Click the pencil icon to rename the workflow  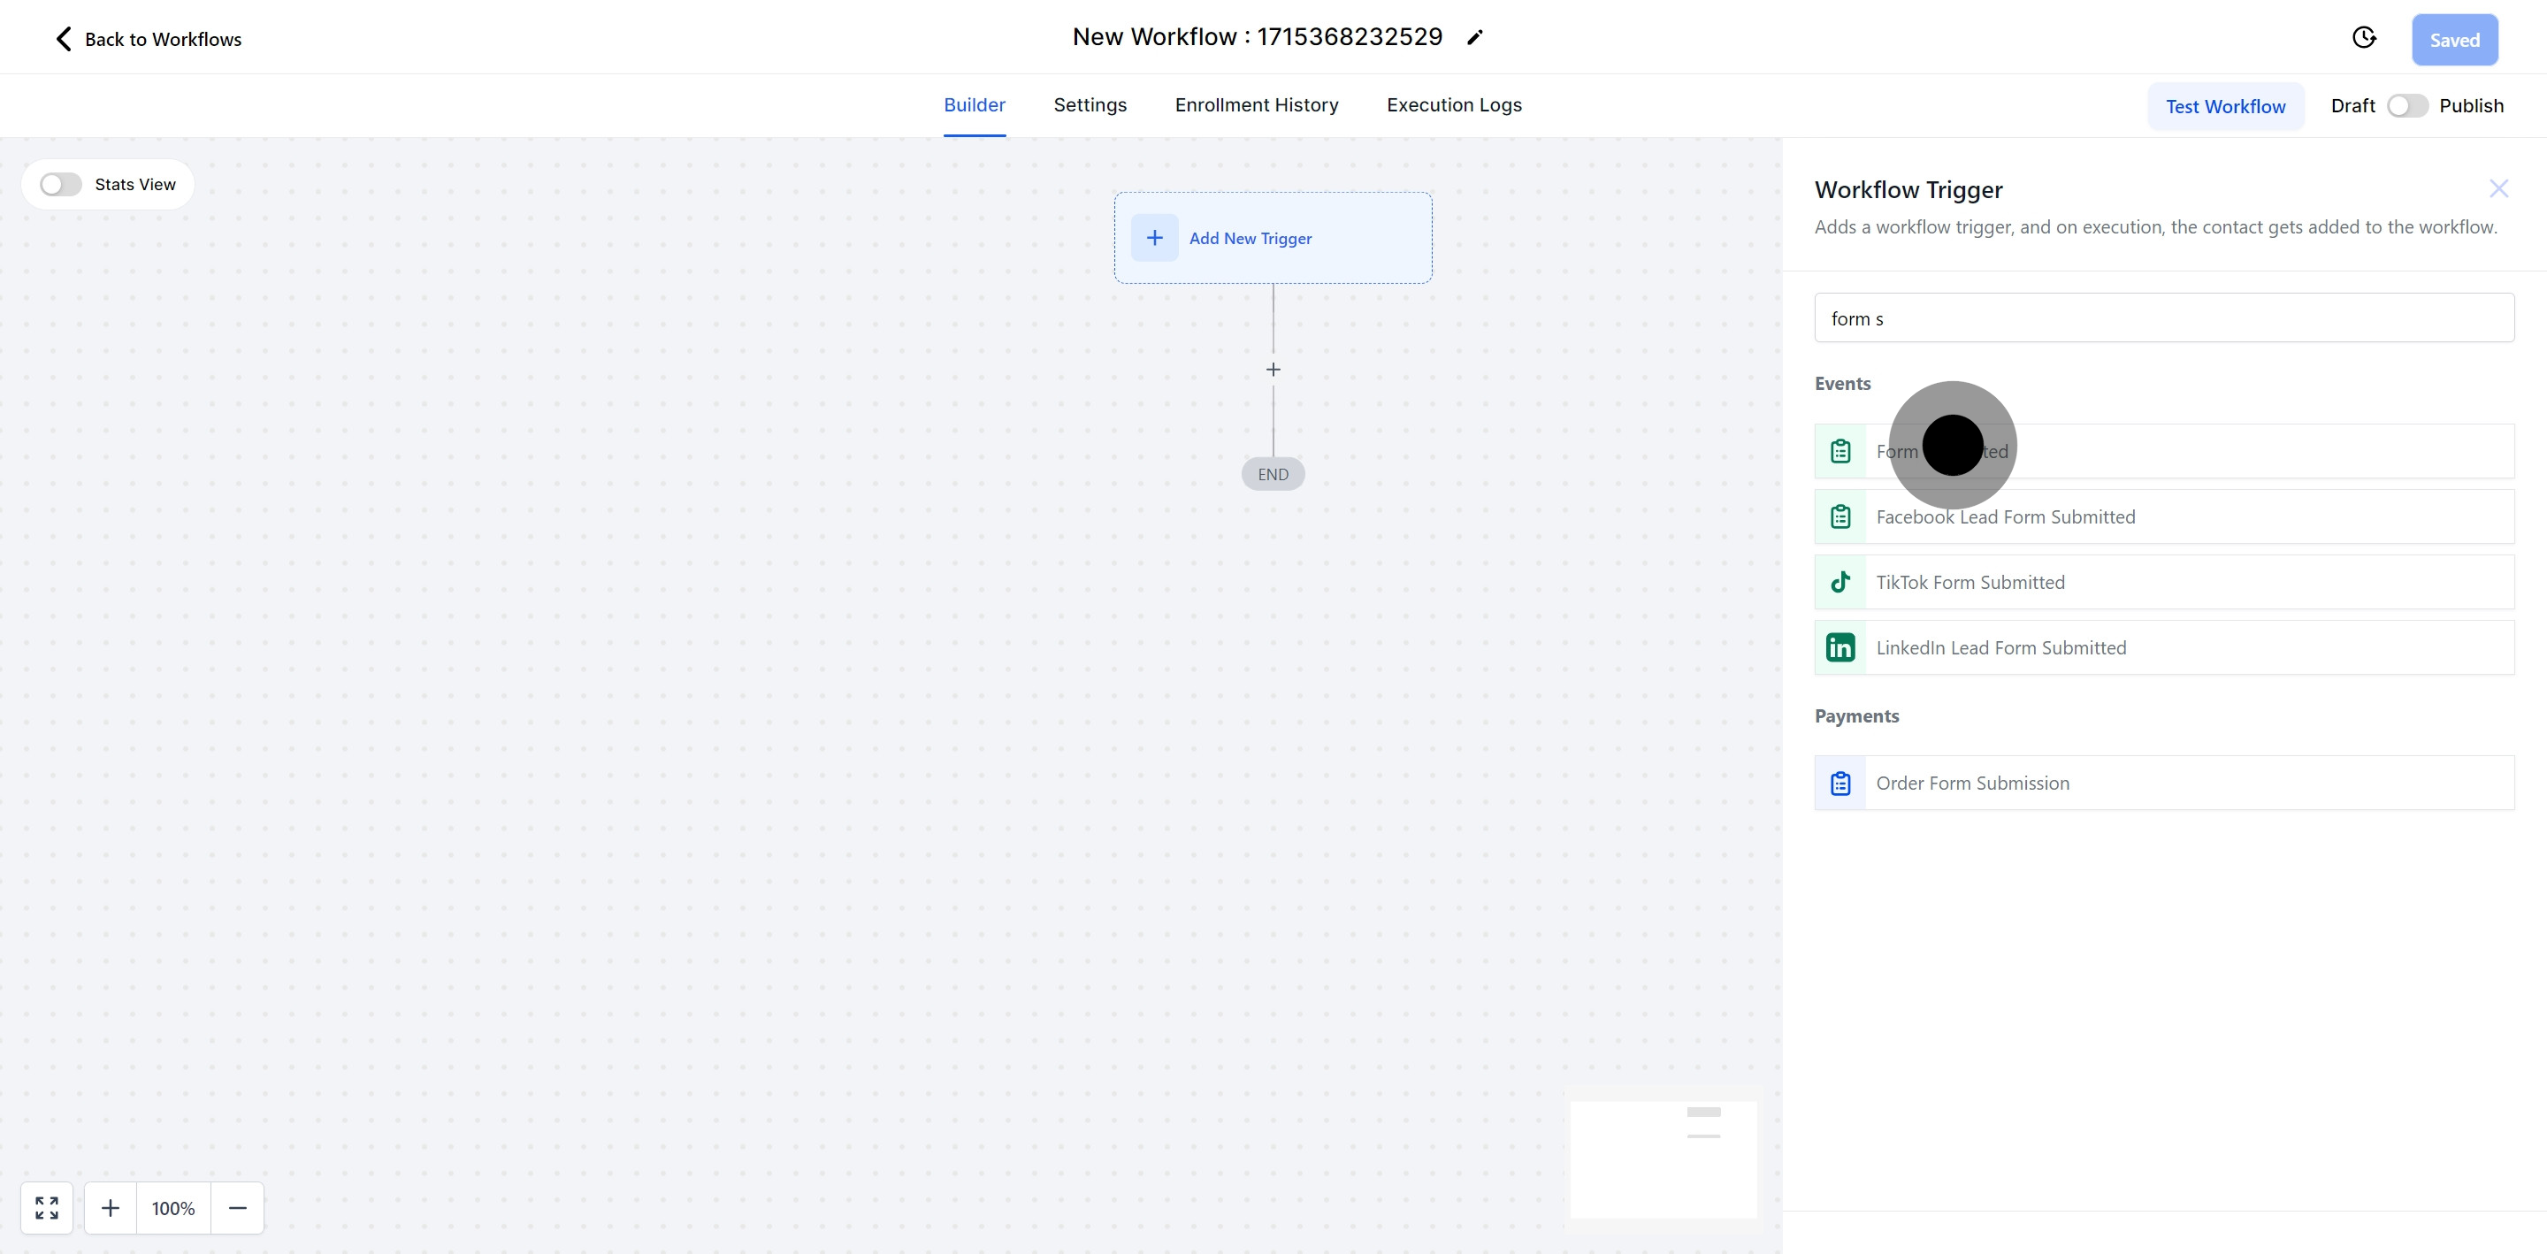tap(1474, 36)
